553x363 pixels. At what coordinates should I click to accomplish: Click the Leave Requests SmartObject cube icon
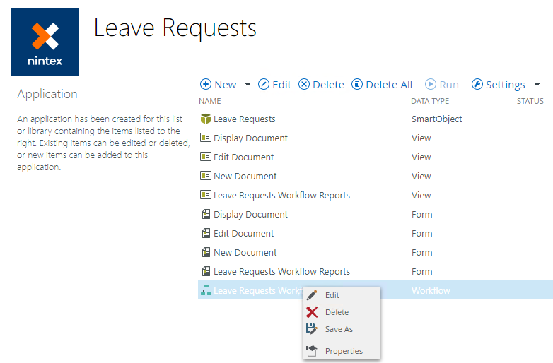tap(206, 119)
